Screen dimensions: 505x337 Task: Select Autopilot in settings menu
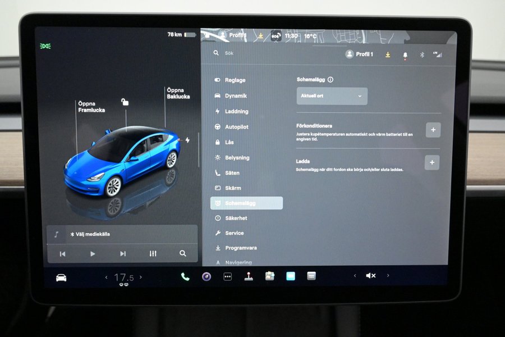236,127
